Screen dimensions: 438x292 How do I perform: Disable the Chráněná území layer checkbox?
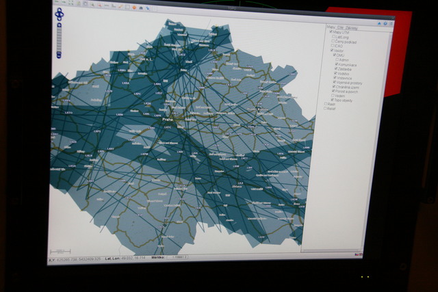(x=334, y=86)
